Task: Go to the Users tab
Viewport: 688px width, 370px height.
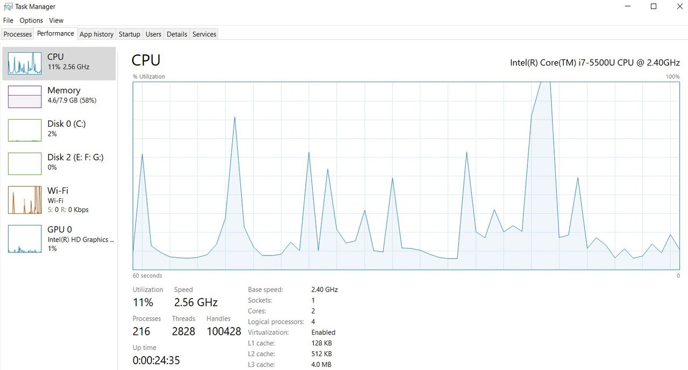Action: coord(153,34)
